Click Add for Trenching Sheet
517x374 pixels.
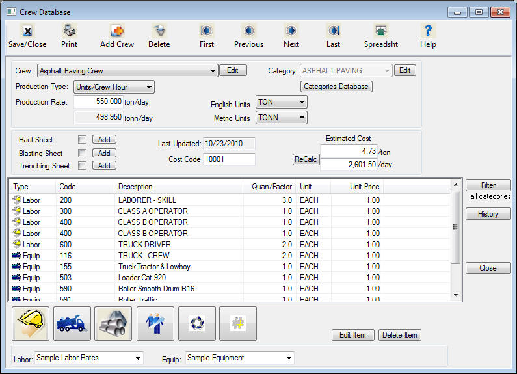click(104, 166)
